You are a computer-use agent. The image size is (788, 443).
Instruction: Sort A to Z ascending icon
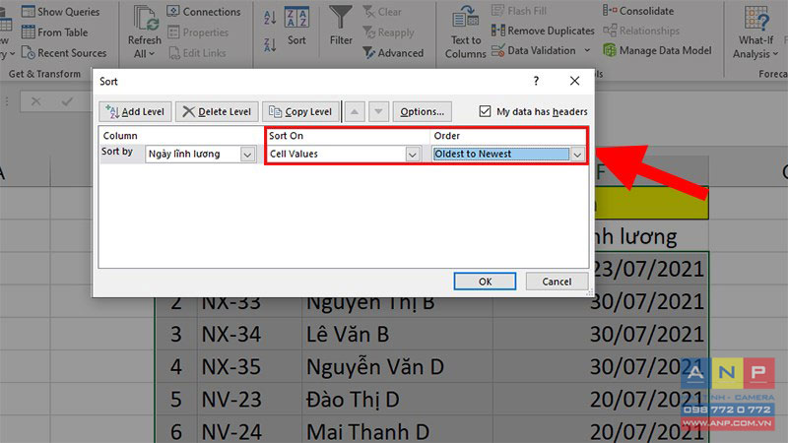pos(270,18)
